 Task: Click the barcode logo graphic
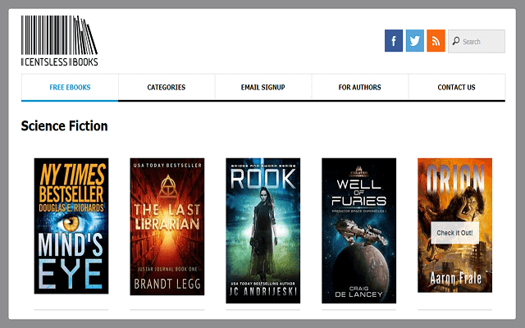[x=59, y=34]
